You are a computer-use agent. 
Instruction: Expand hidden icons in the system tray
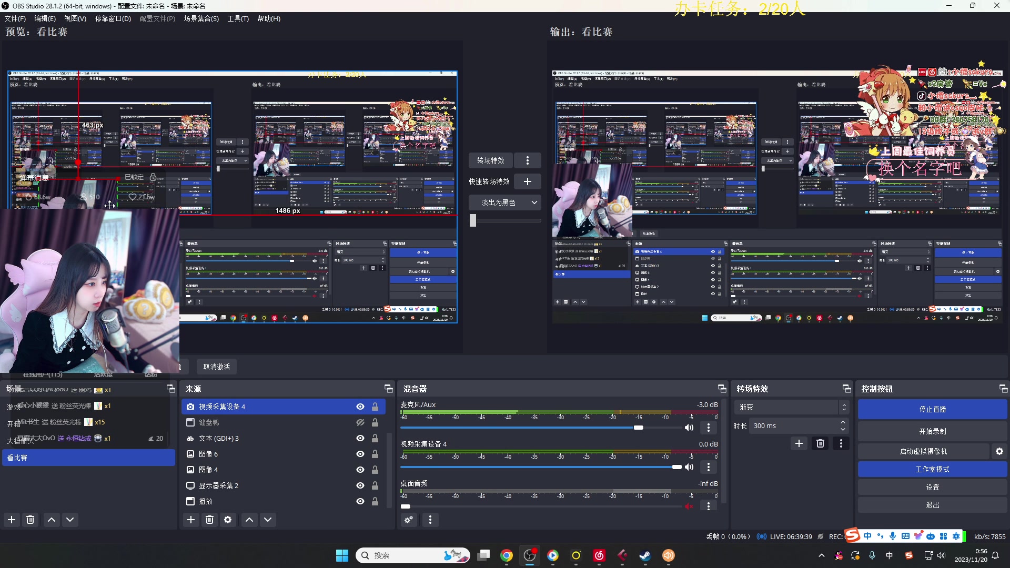(x=821, y=555)
